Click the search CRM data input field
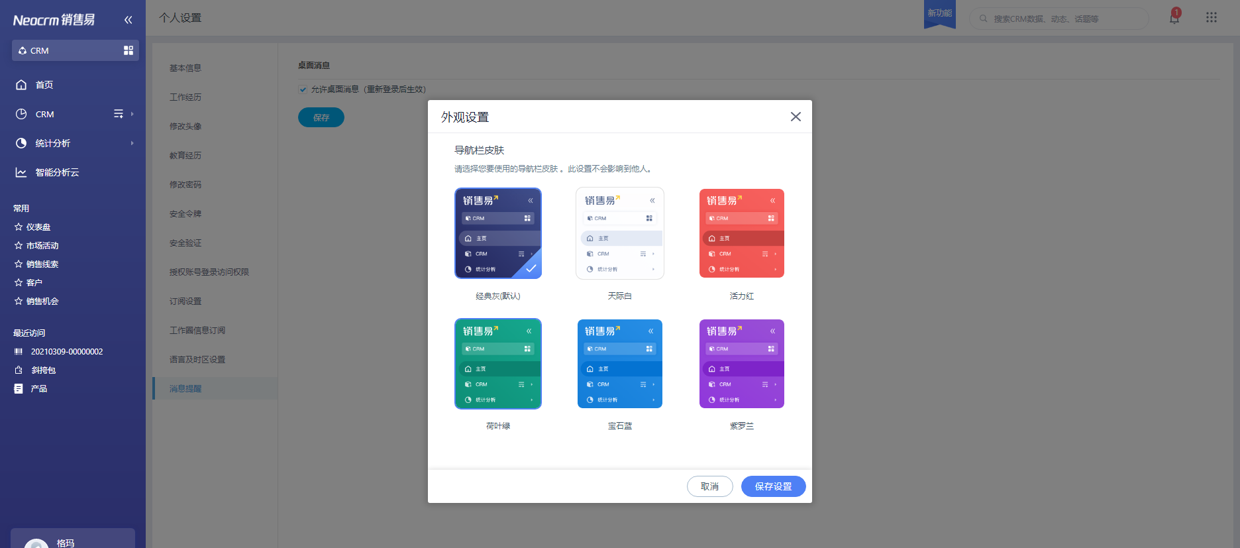Viewport: 1240px width, 548px height. point(1059,19)
